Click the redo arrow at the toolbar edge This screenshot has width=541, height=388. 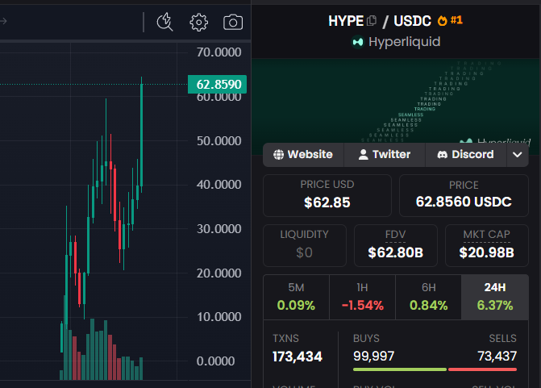3,22
